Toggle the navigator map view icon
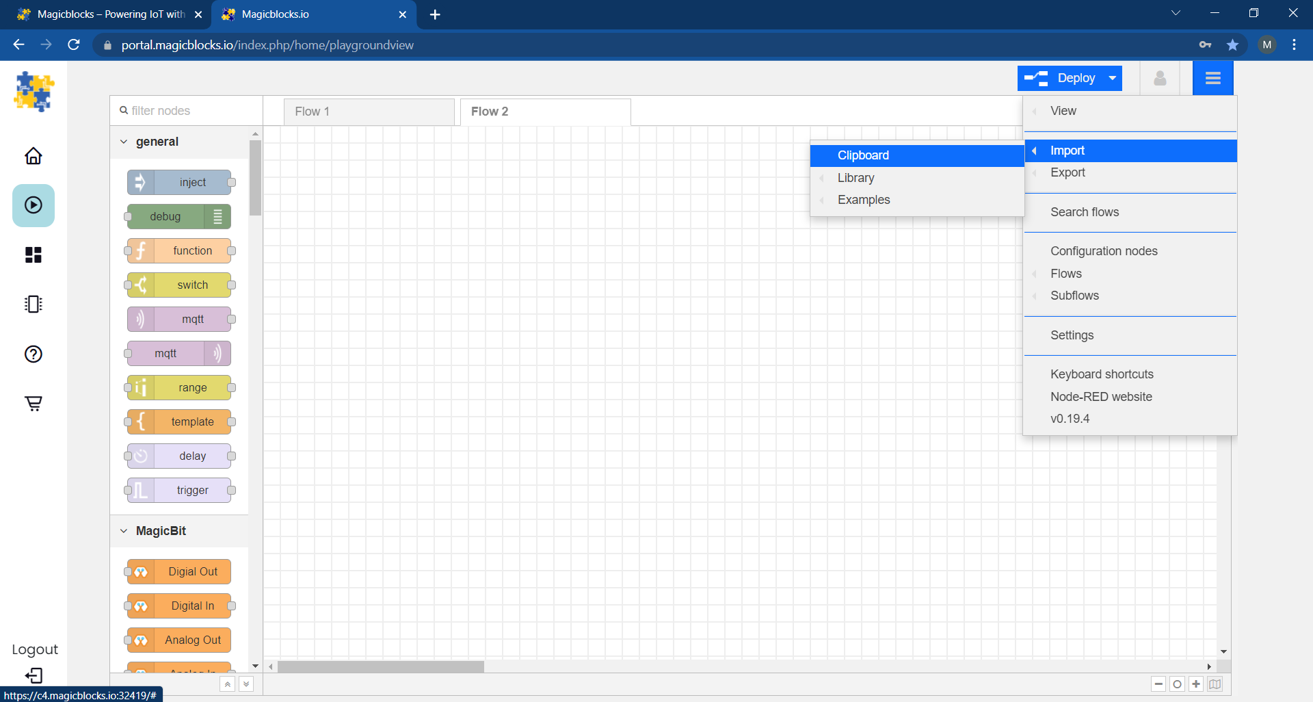This screenshot has height=702, width=1313. [1215, 684]
